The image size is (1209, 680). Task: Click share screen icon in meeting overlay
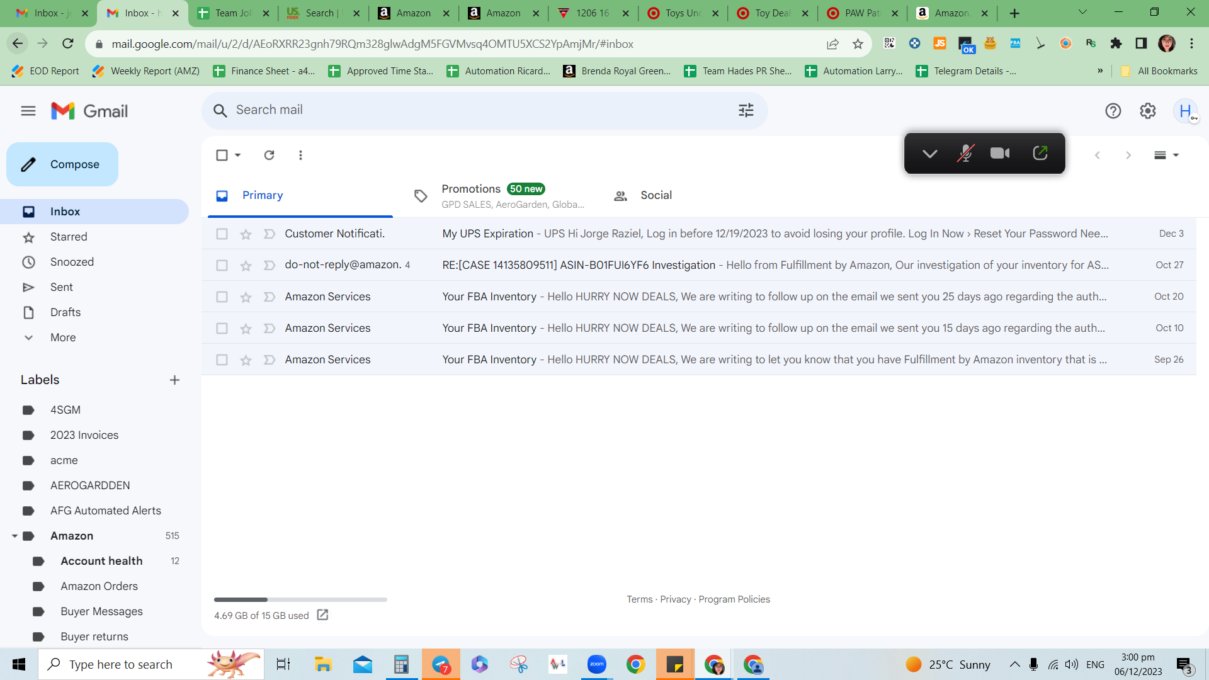1040,153
